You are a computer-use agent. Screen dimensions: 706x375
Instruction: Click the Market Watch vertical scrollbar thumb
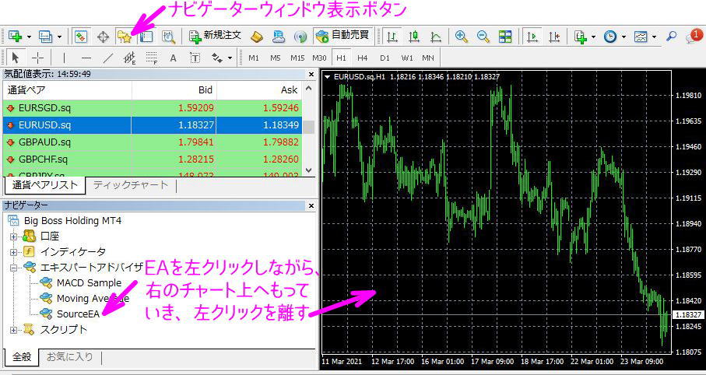[x=308, y=127]
